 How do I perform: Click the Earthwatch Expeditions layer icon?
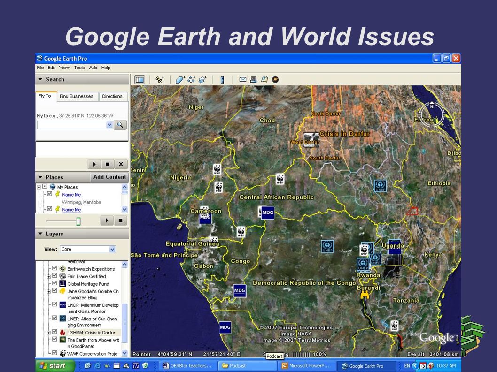[x=62, y=269]
